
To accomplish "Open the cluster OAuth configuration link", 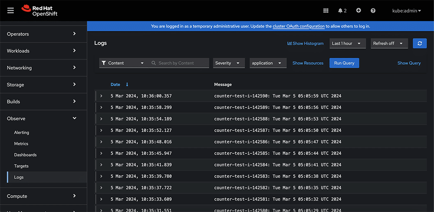I will (299, 26).
